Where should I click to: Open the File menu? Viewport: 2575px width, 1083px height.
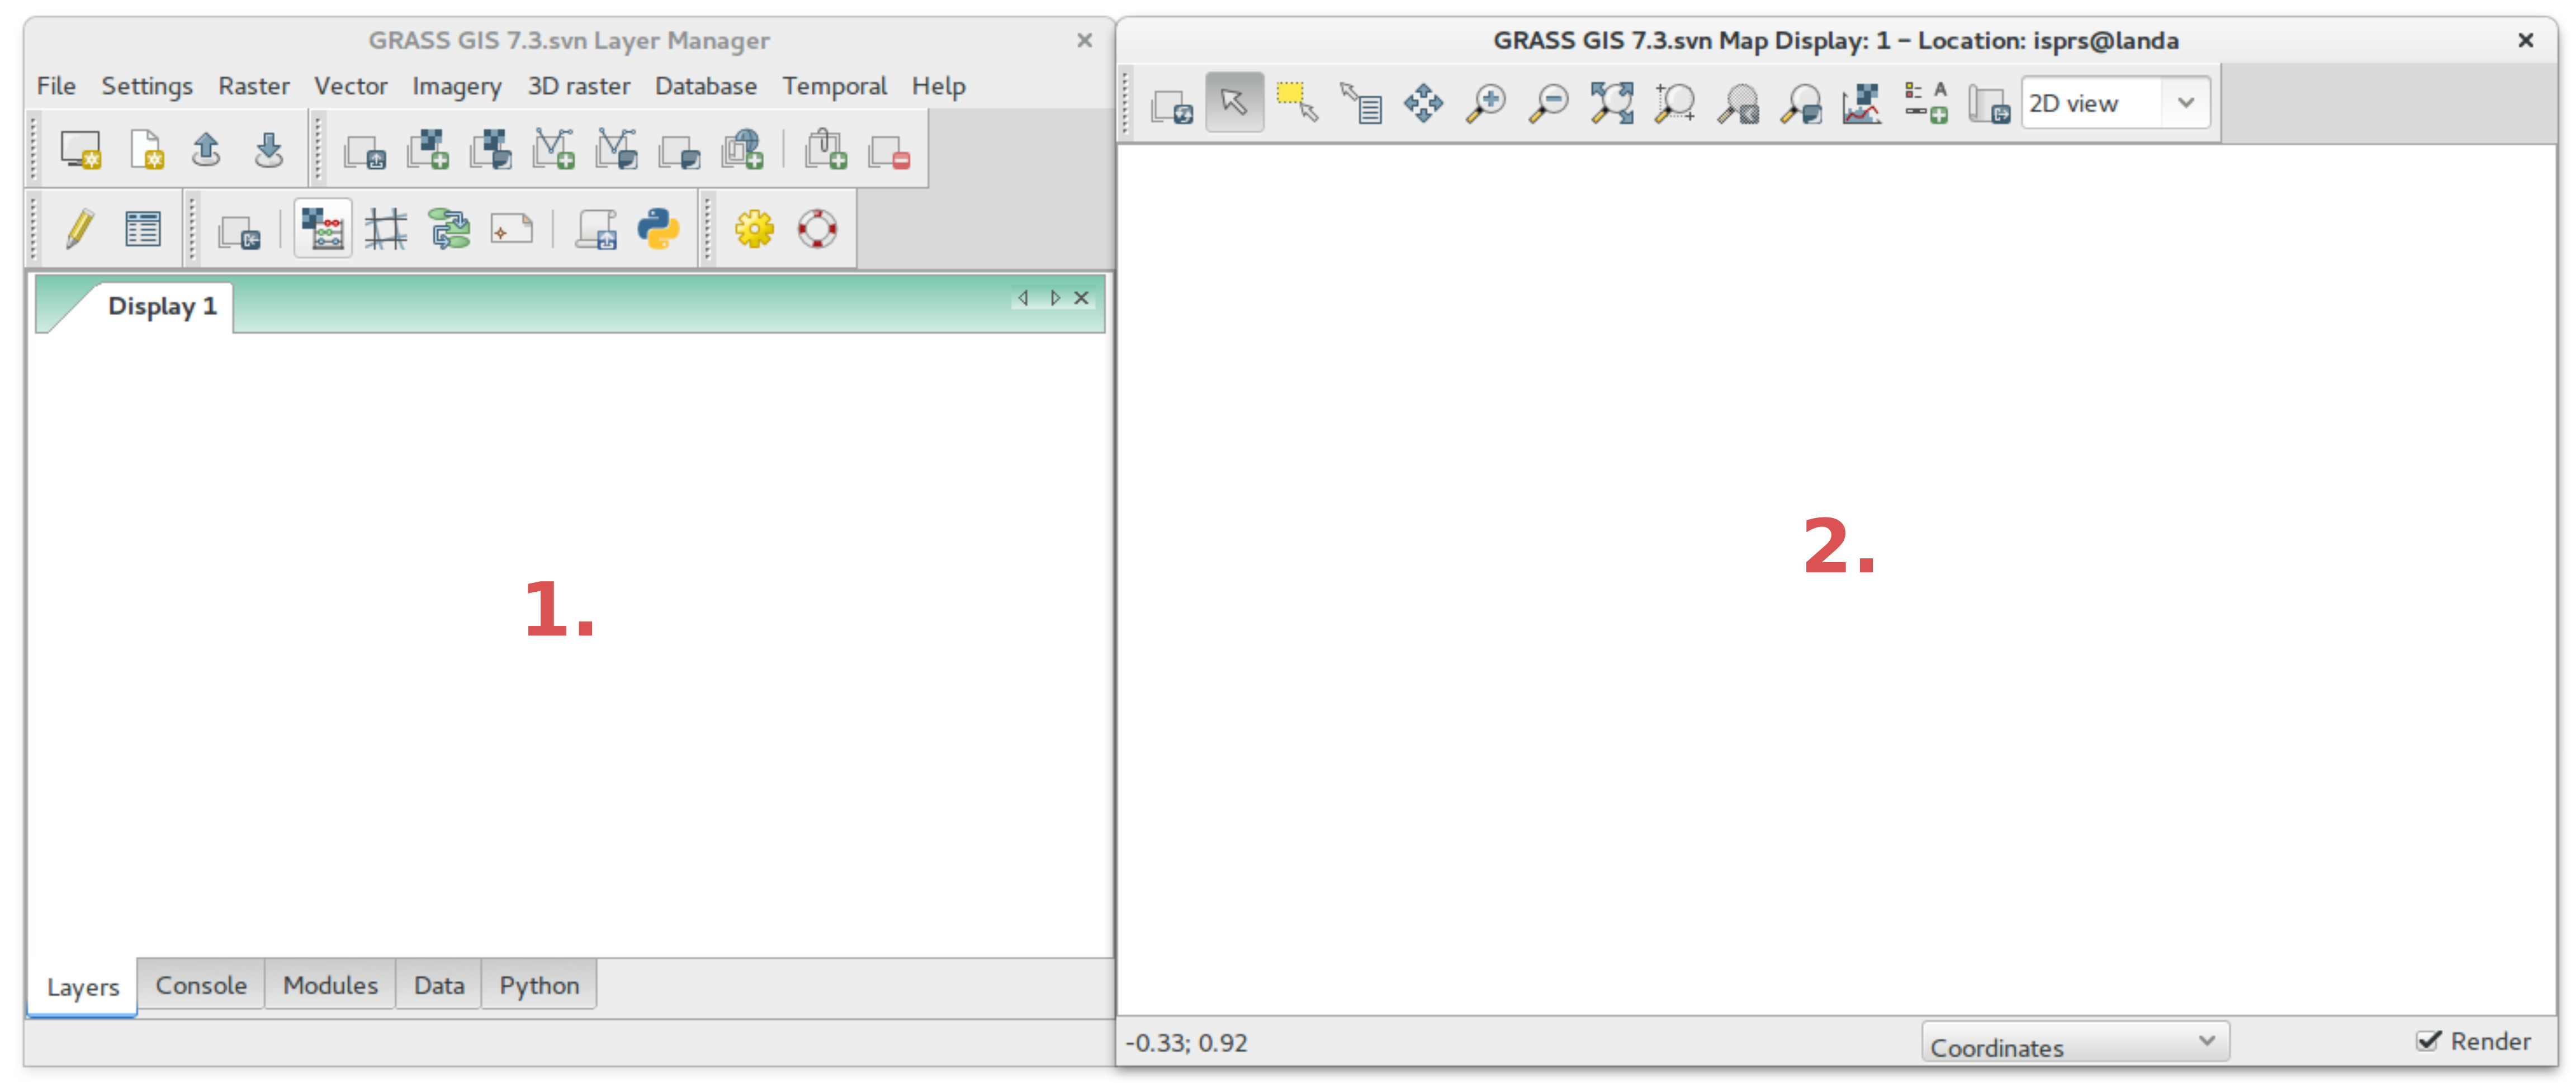coord(56,87)
